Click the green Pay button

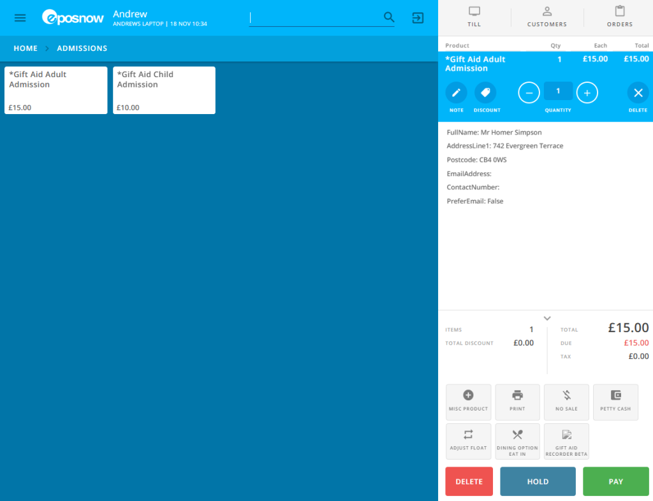pyautogui.click(x=615, y=481)
